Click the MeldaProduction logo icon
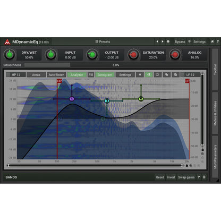Image resolution: width=221 pixels, height=221 pixels. click(x=7, y=42)
